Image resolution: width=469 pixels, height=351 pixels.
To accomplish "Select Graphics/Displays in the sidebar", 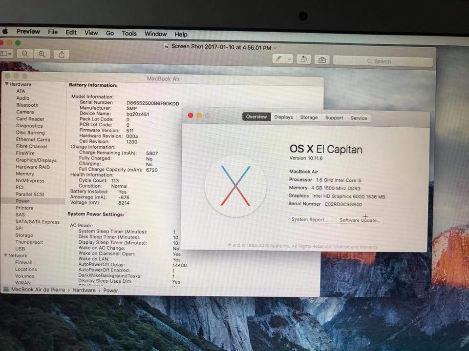I will point(36,160).
